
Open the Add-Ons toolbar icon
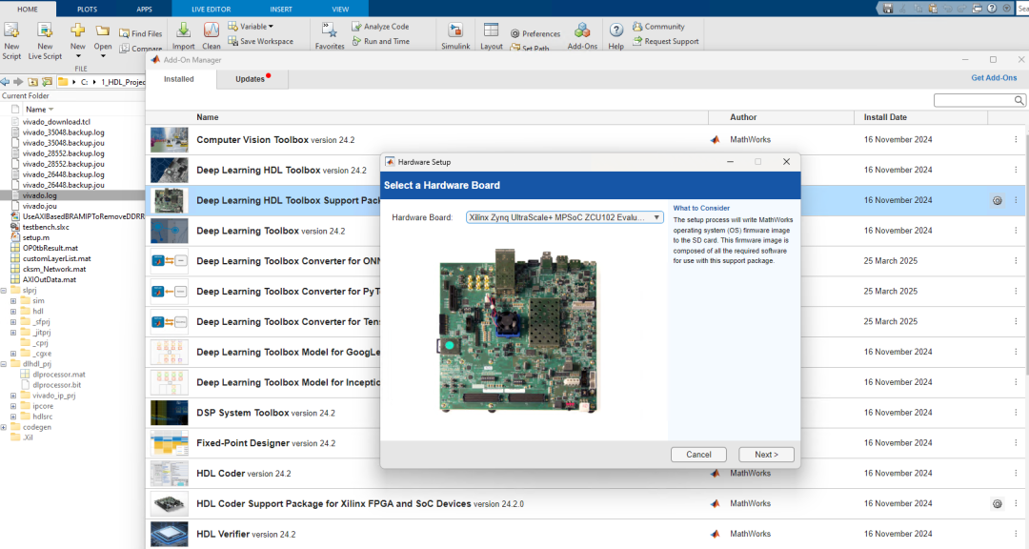[x=581, y=30]
